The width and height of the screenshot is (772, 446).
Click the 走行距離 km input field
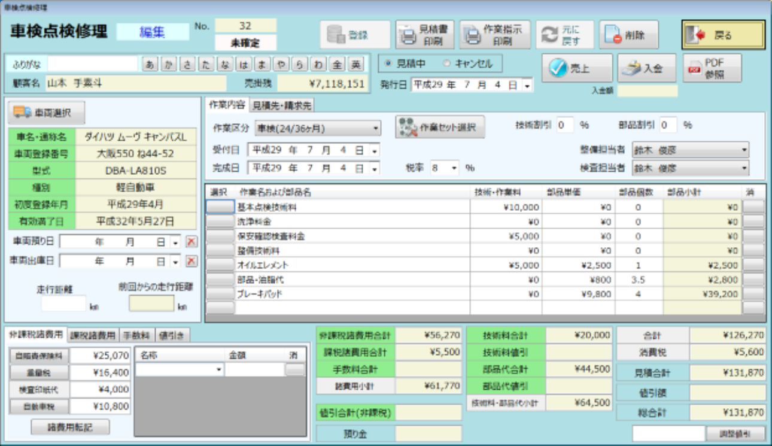point(64,304)
